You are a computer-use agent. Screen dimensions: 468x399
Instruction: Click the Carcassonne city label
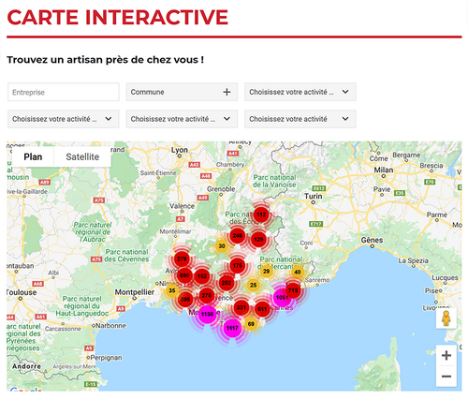(63, 329)
